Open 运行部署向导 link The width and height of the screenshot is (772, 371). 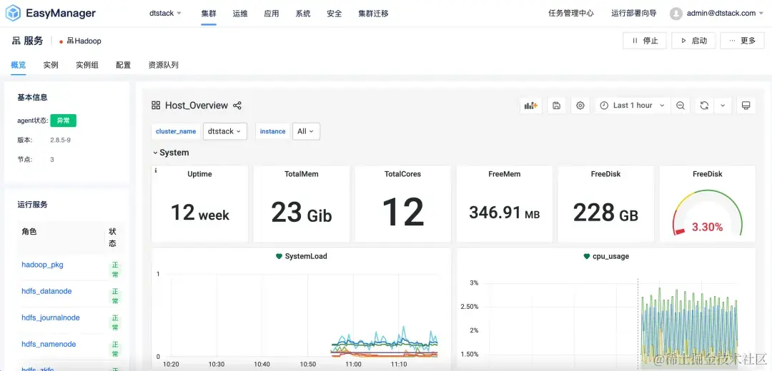coord(633,14)
